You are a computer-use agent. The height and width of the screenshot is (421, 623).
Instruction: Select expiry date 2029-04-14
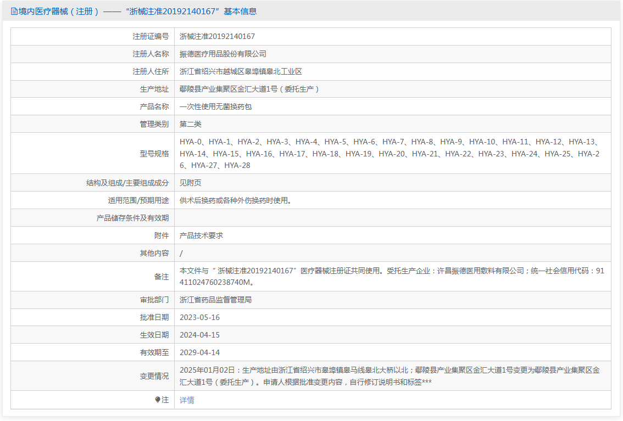199,352
